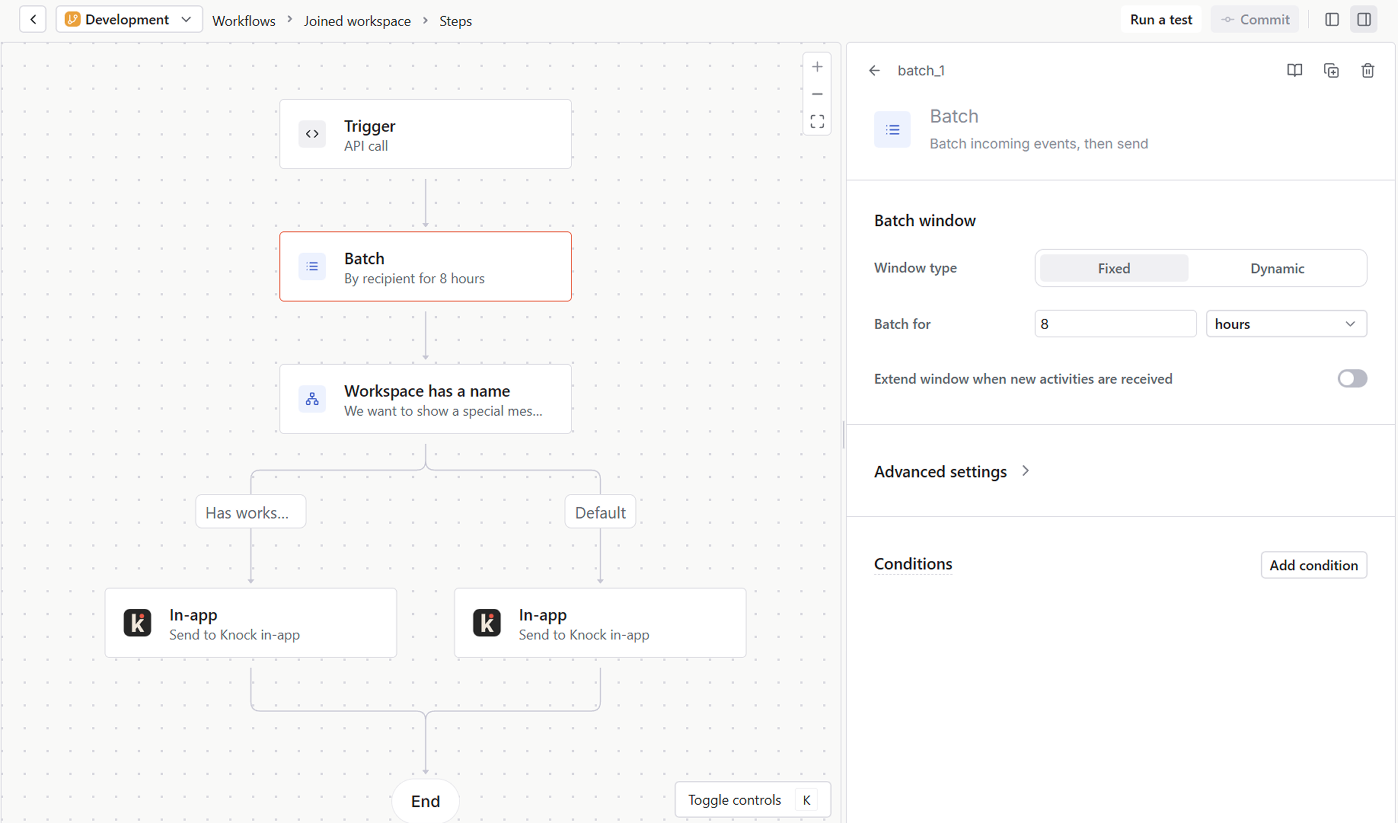Duplicate the batch_1 step
The image size is (1398, 823).
tap(1331, 70)
